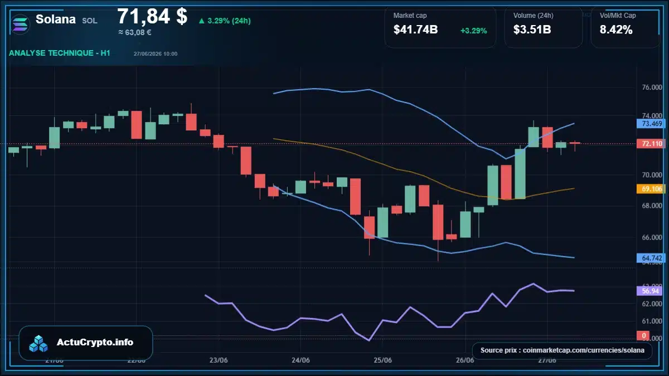Click the Solana logo icon
669x376 pixels.
click(x=20, y=25)
